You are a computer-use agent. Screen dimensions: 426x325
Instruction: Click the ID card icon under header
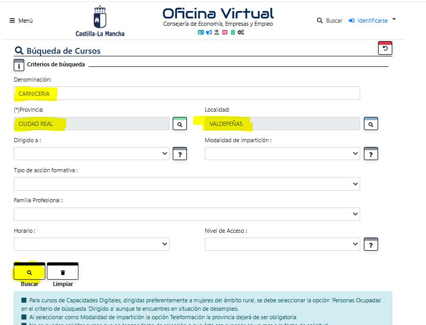click(x=201, y=32)
